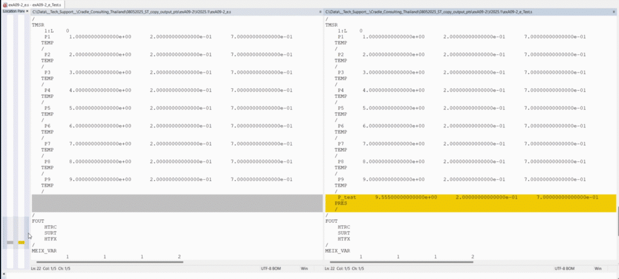The width and height of the screenshot is (619, 279).
Task: Click 9.00000000000000e+00 in the right pane
Action: [394, 179]
